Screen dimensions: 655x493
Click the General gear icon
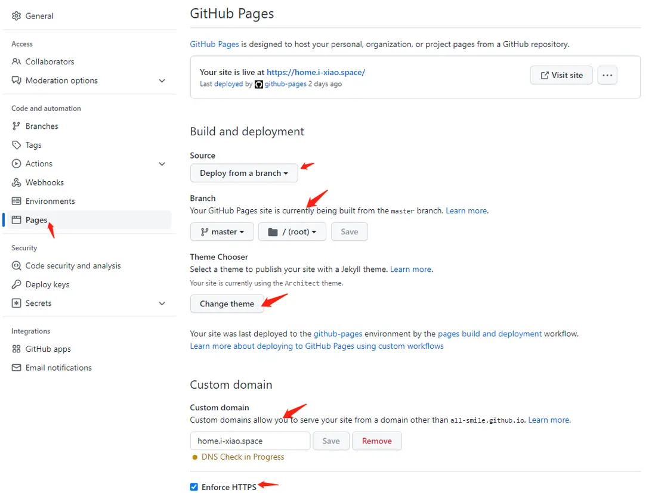(x=17, y=16)
